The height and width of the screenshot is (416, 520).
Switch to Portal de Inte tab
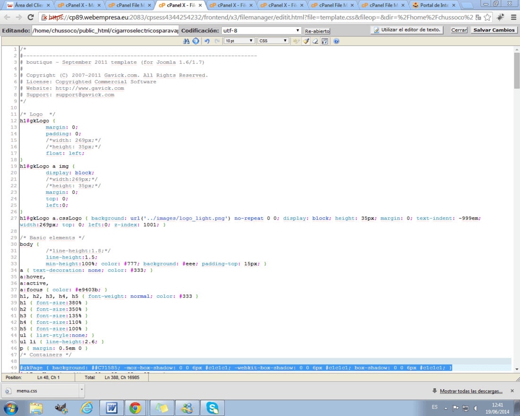(x=434, y=5)
